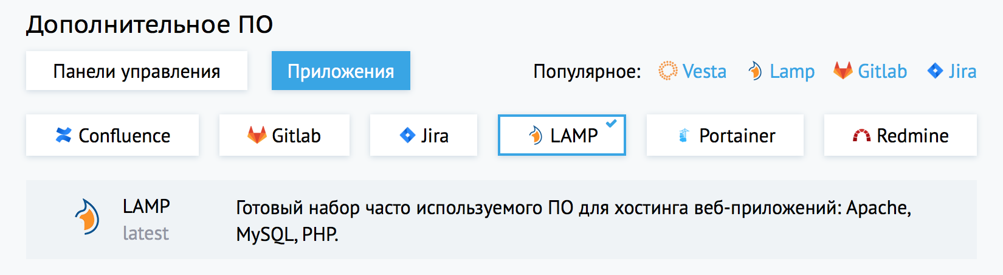Screen dimensions: 1003x275
Task: Click the Portainer crane icon
Action: (683, 135)
